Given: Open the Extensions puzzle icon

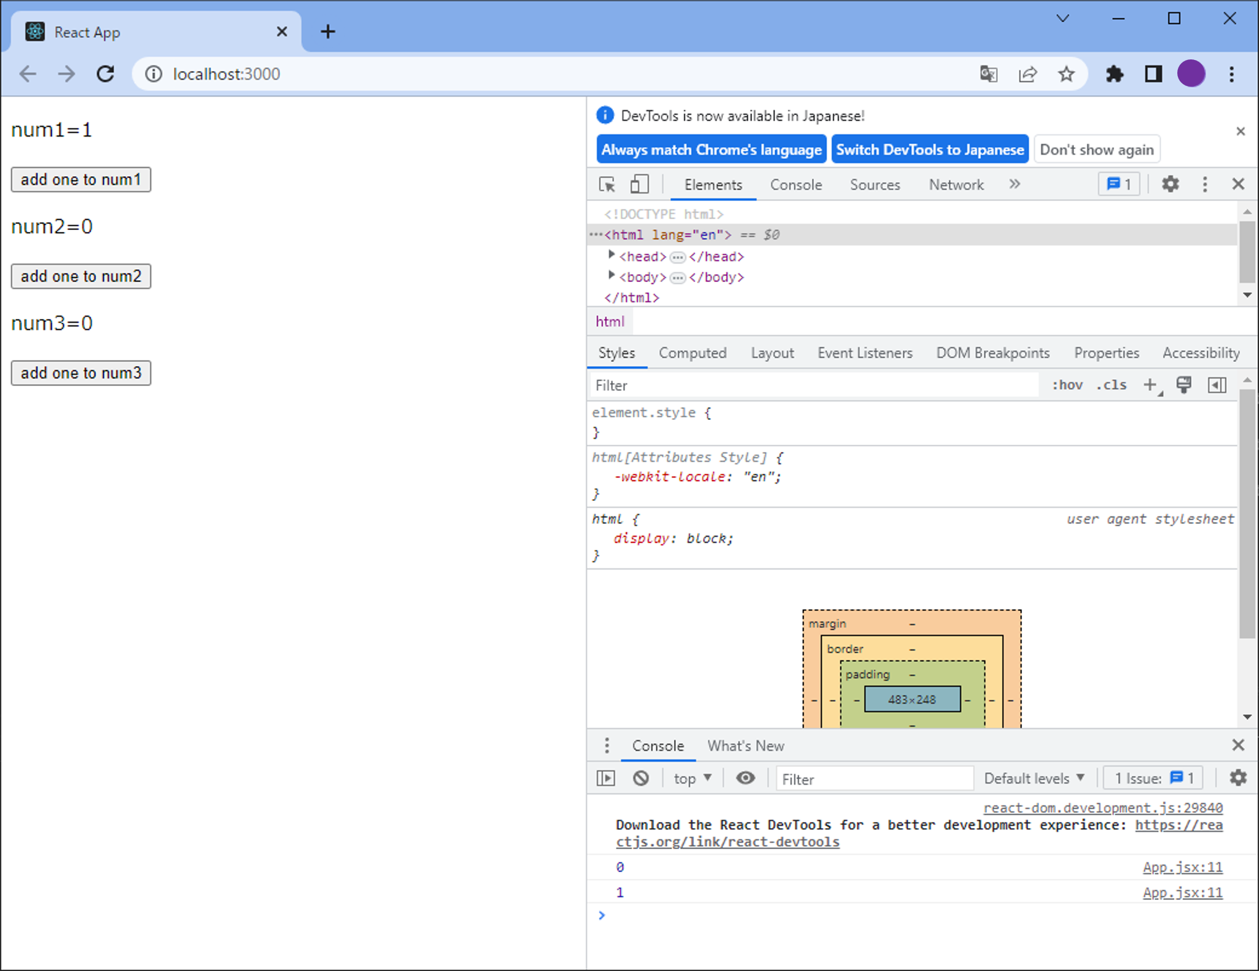Looking at the screenshot, I should click(1114, 74).
